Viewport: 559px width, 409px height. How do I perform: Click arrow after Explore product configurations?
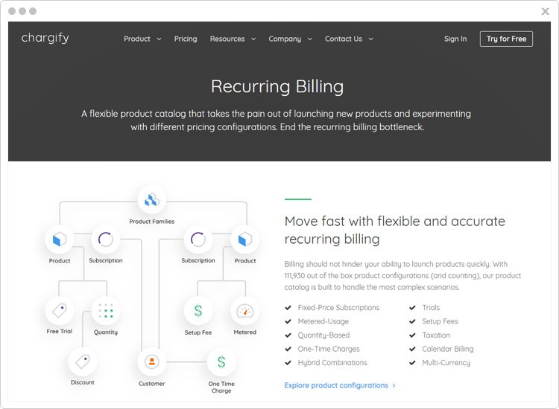point(394,385)
